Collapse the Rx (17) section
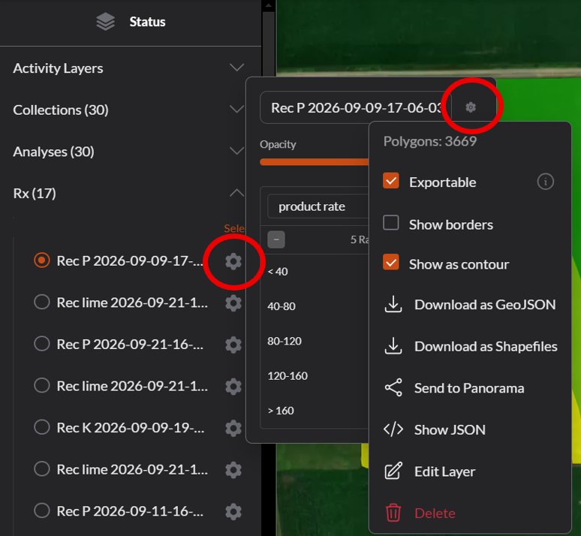The width and height of the screenshot is (581, 536). point(236,193)
